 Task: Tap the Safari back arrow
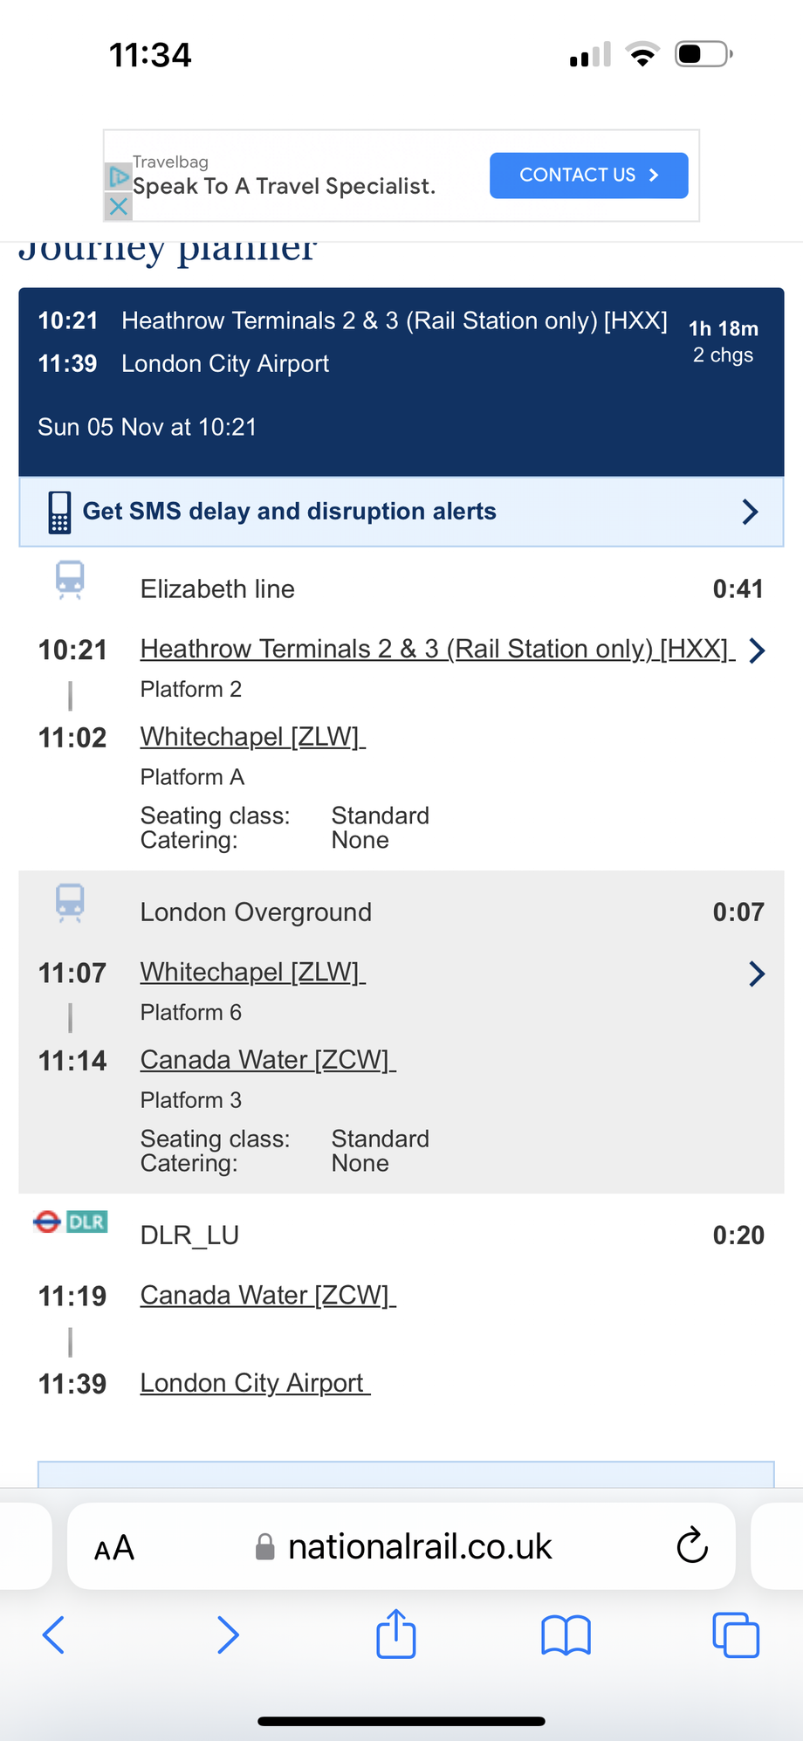pyautogui.click(x=53, y=1634)
